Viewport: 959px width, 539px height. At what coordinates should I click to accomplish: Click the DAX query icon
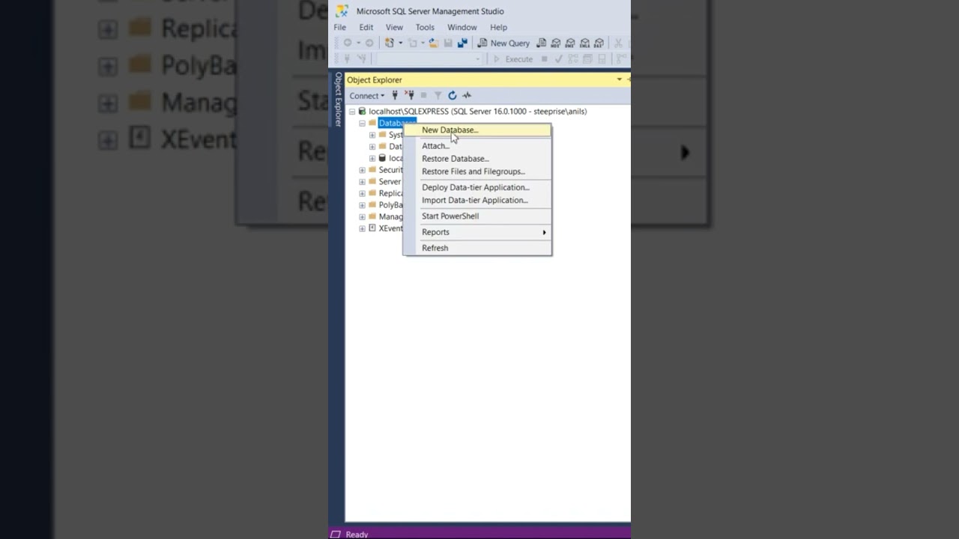pyautogui.click(x=599, y=43)
